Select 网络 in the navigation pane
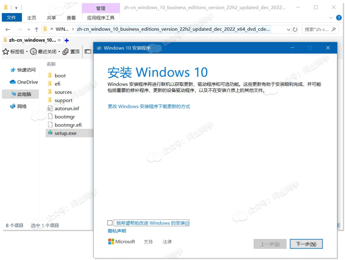Screen dimensions: 345x260 click(x=18, y=106)
